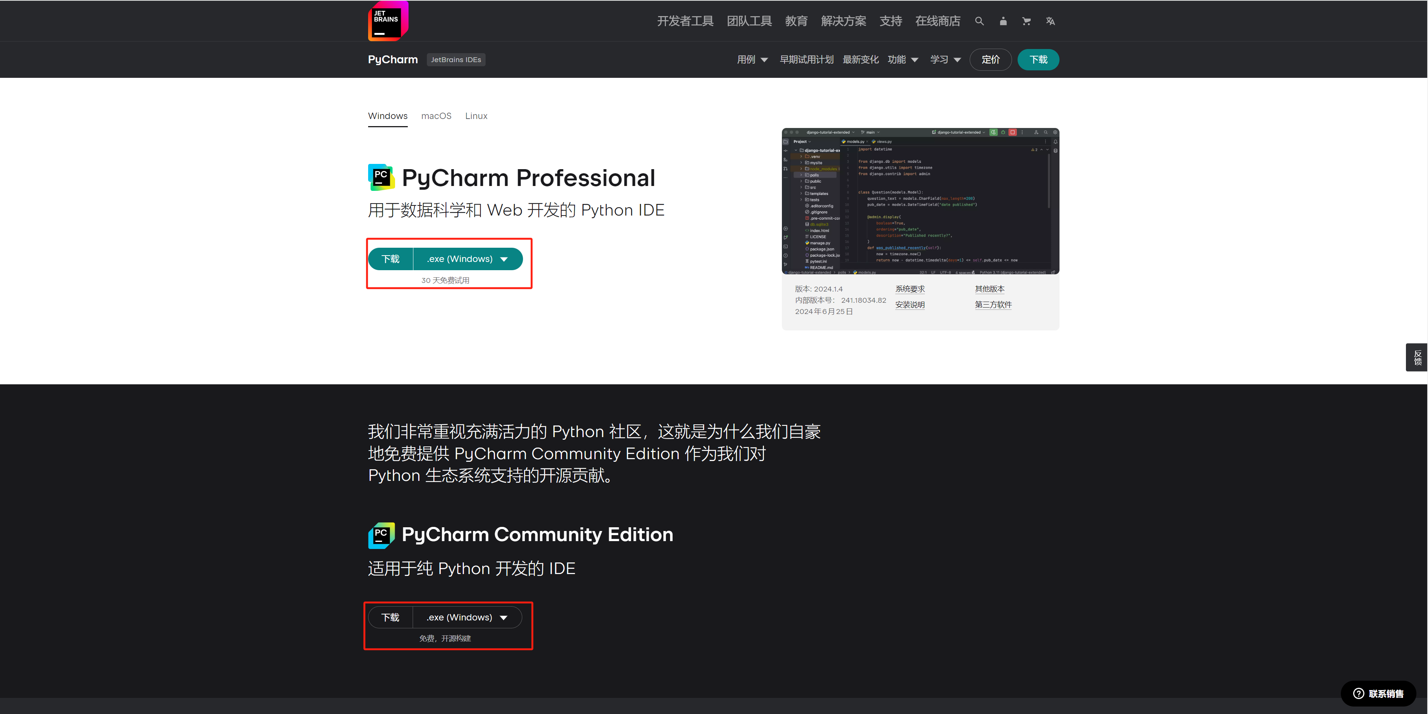The width and height of the screenshot is (1428, 714).
Task: Click the JetBrains IDEs badge
Action: 456,59
